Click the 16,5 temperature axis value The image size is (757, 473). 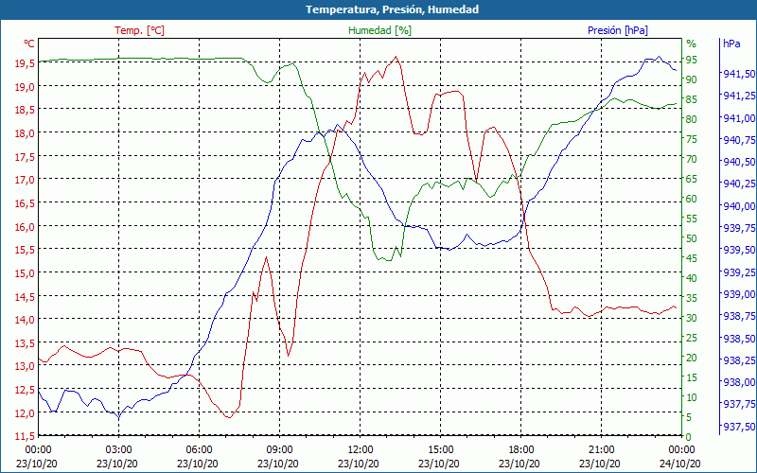point(25,202)
